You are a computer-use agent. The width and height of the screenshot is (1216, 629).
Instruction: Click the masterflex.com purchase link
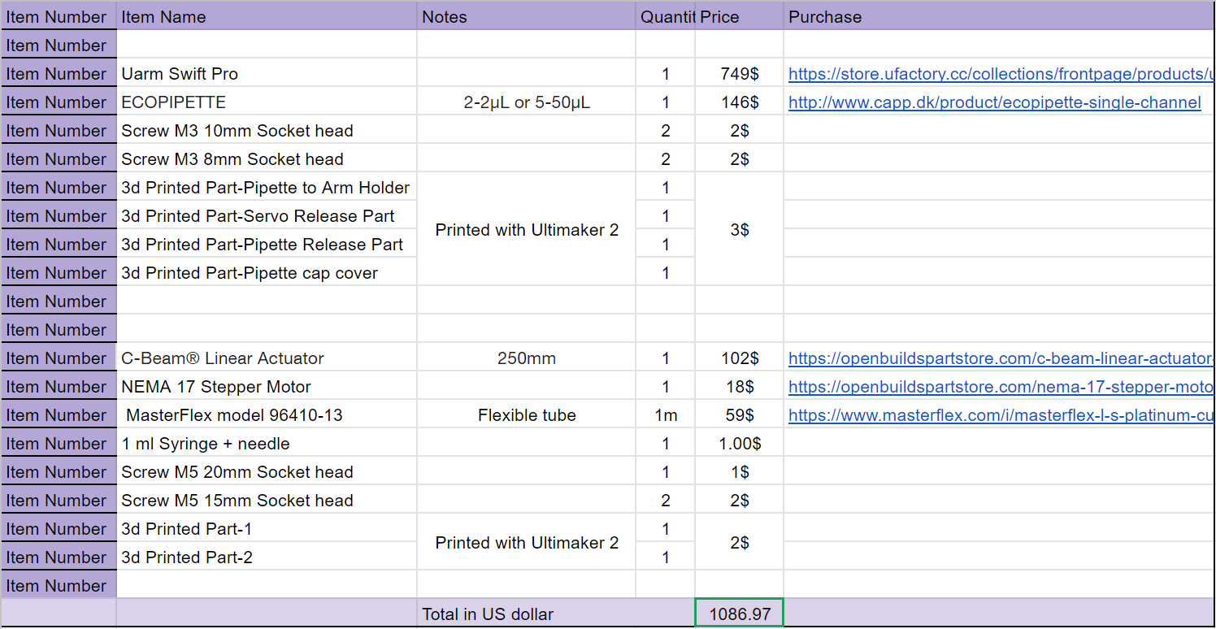[1000, 415]
